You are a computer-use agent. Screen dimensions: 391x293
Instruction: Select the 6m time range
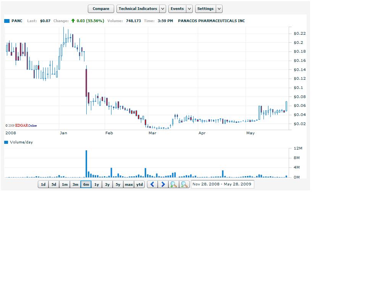86,184
